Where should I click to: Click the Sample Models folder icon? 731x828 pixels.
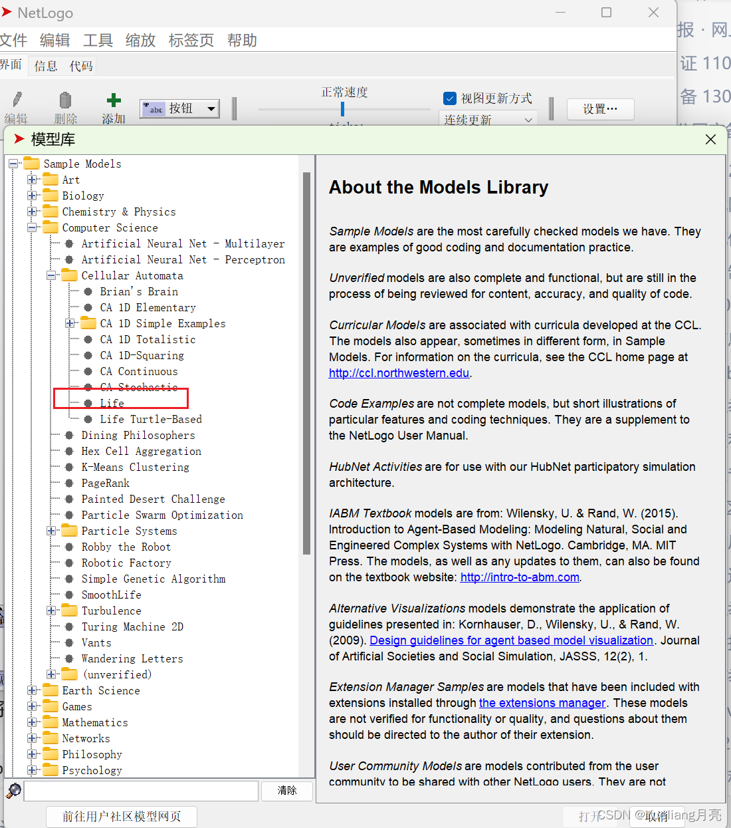[32, 163]
